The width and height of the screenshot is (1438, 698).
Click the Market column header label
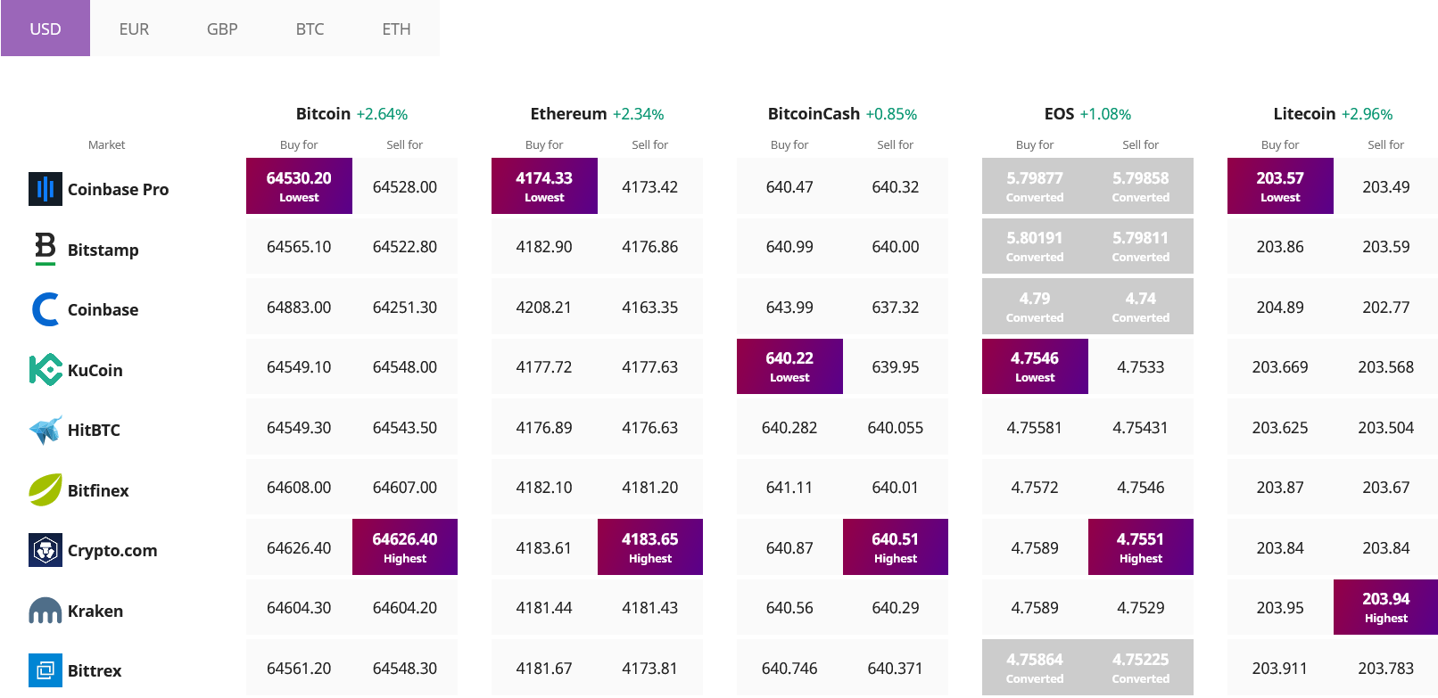[x=106, y=144]
